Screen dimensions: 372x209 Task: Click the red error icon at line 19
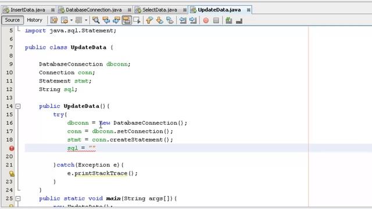tap(12, 149)
